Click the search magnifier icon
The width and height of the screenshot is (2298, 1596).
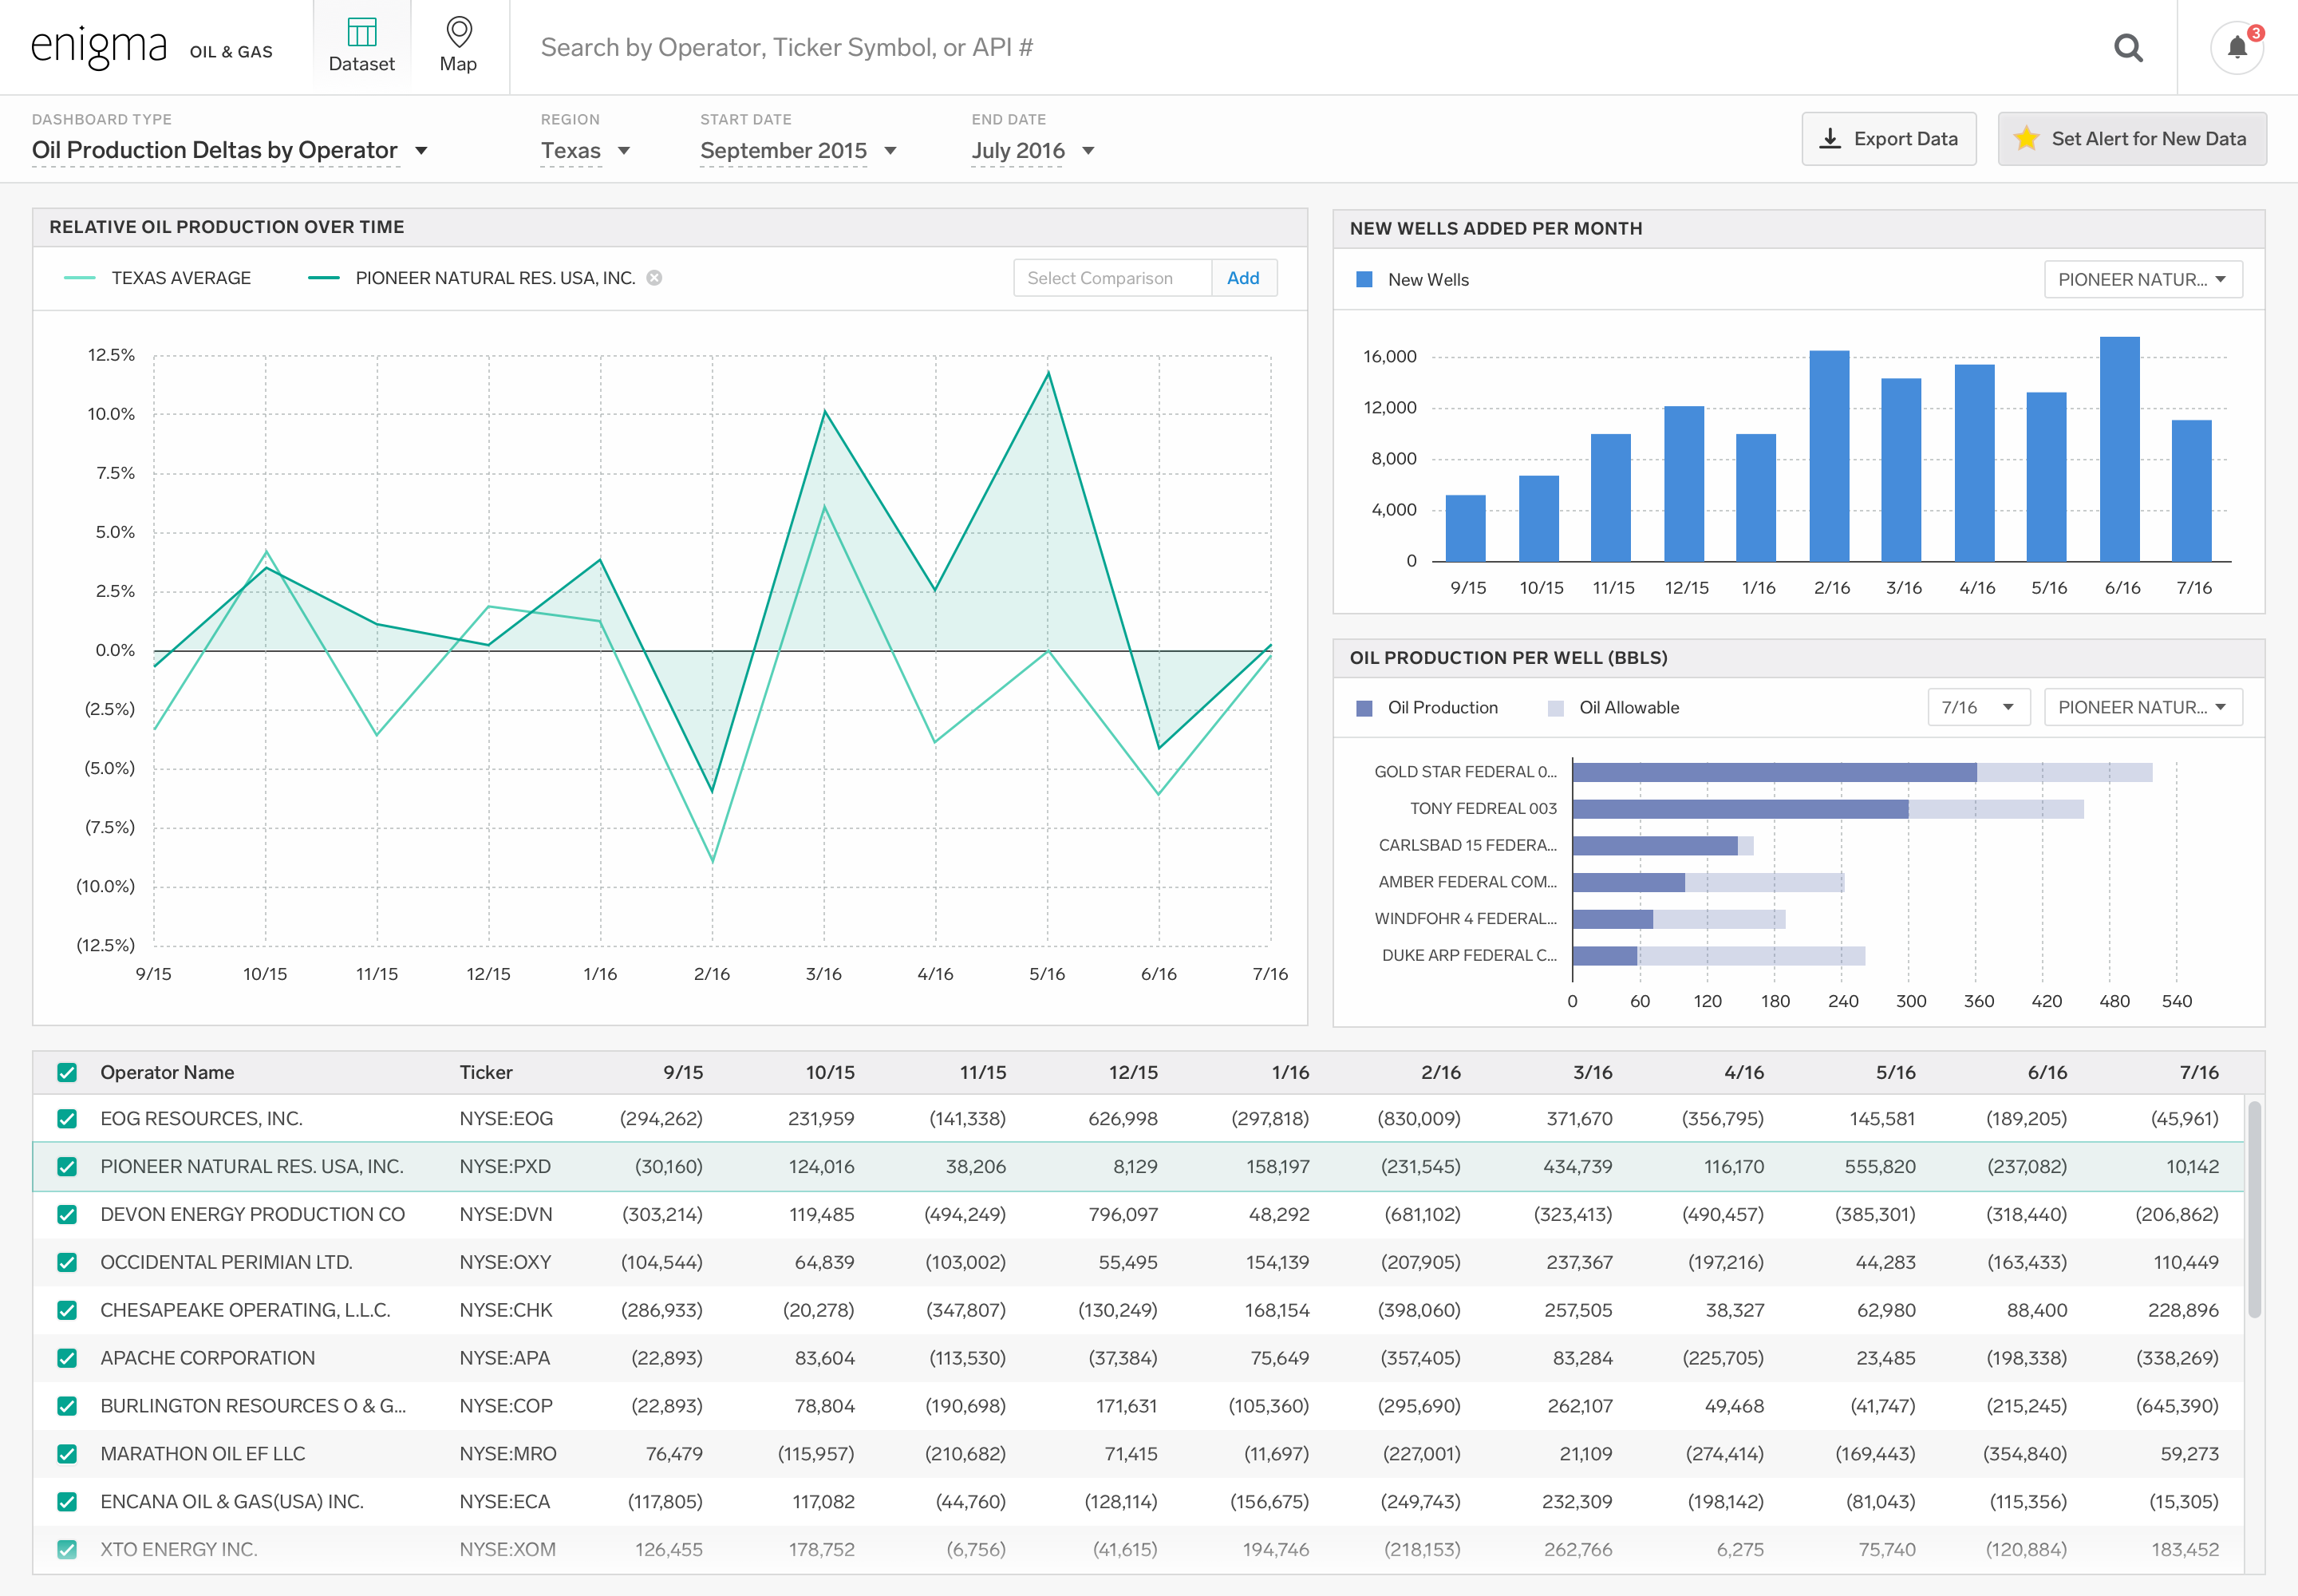(x=2128, y=47)
